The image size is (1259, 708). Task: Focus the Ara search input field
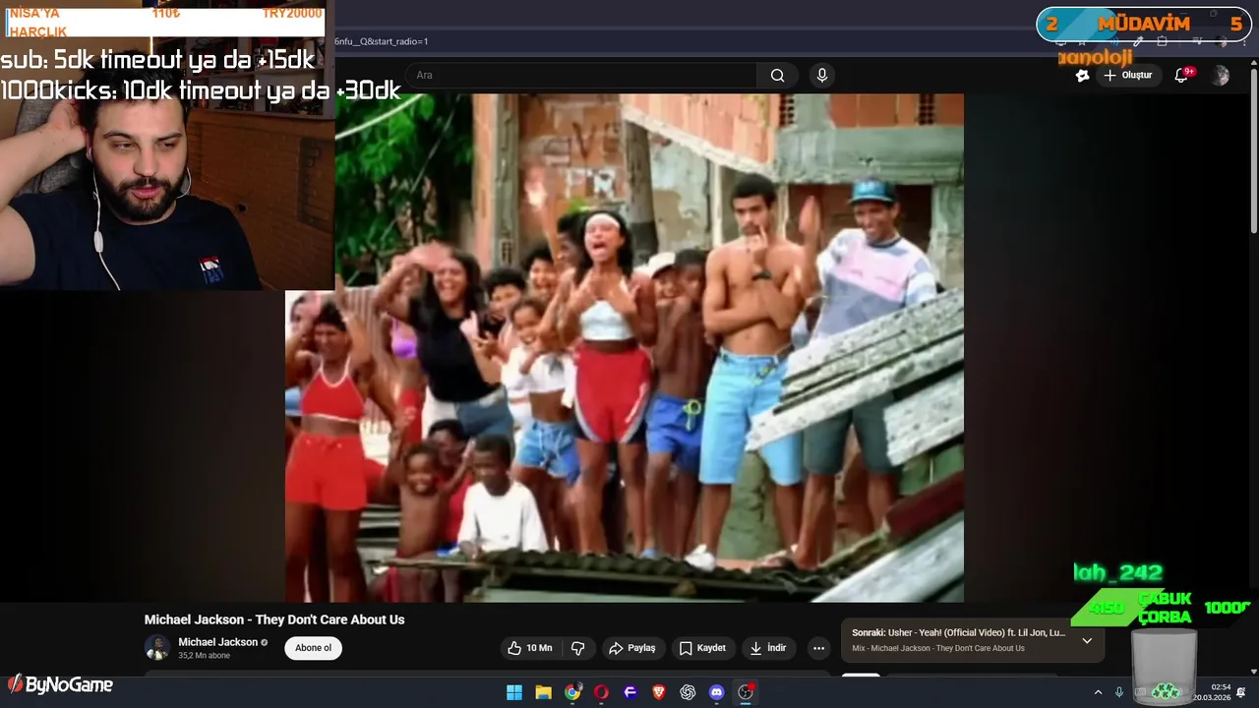(580, 76)
